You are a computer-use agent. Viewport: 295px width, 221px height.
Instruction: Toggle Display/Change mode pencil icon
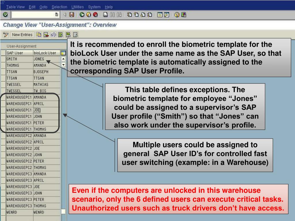[x=6, y=35]
